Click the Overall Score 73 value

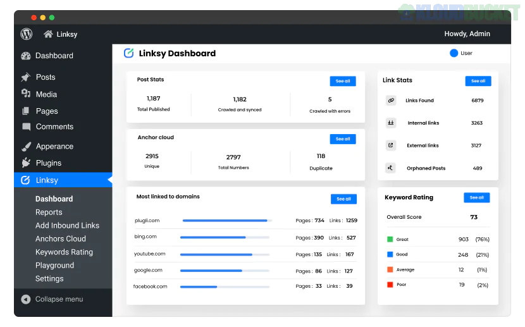474,217
